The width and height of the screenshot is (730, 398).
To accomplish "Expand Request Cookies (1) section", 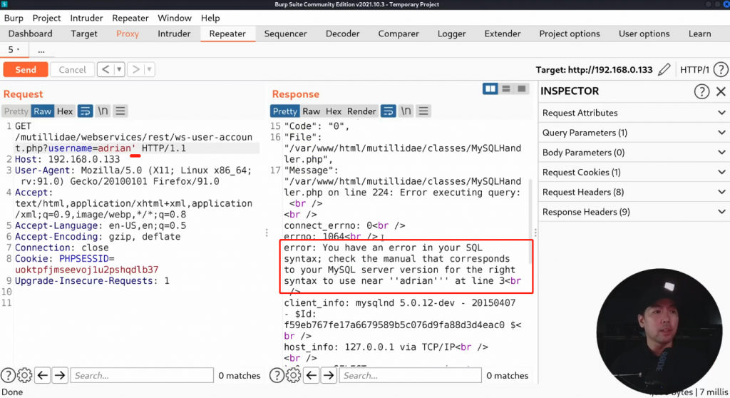I will coord(634,173).
